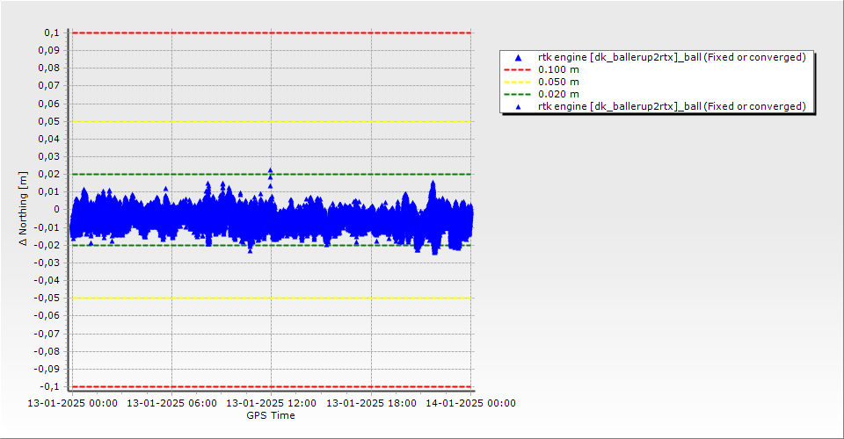Click the Δ Northing [m] axis title
This screenshot has width=844, height=439.
23,209
